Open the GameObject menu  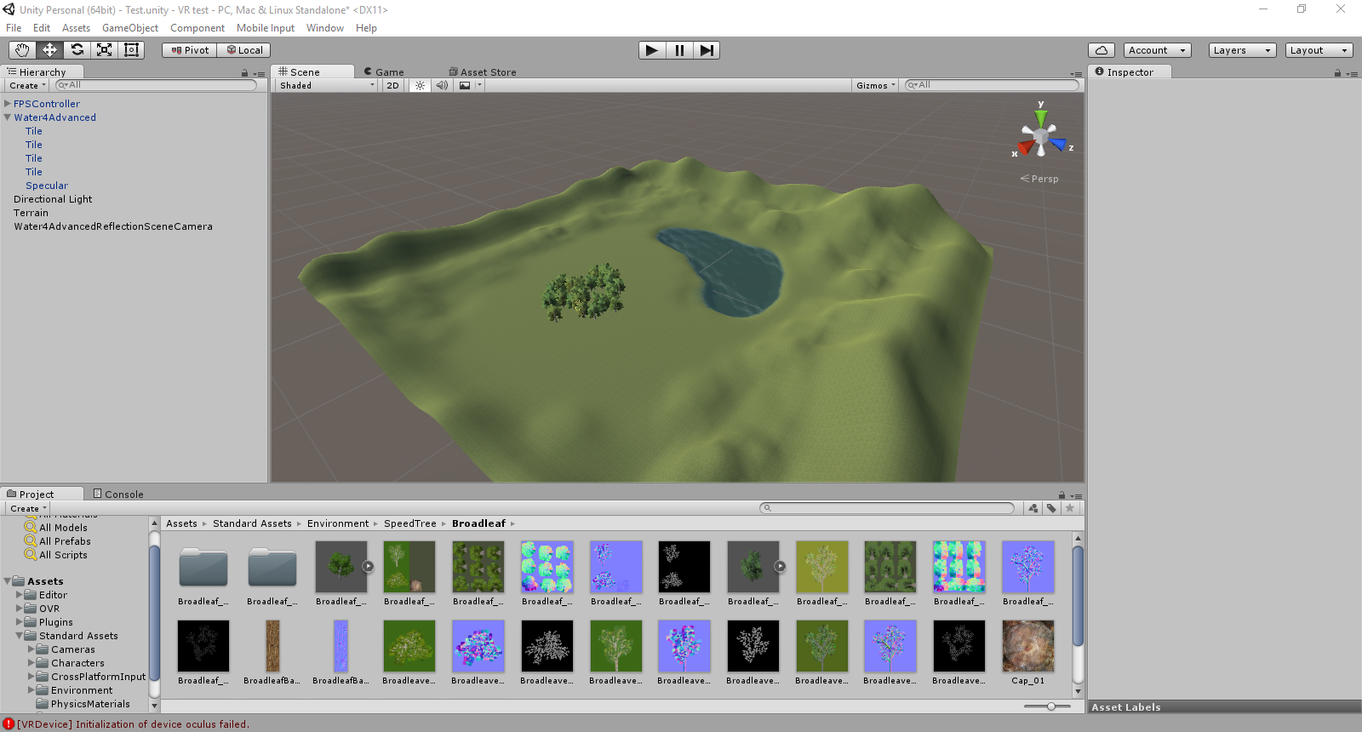[130, 28]
